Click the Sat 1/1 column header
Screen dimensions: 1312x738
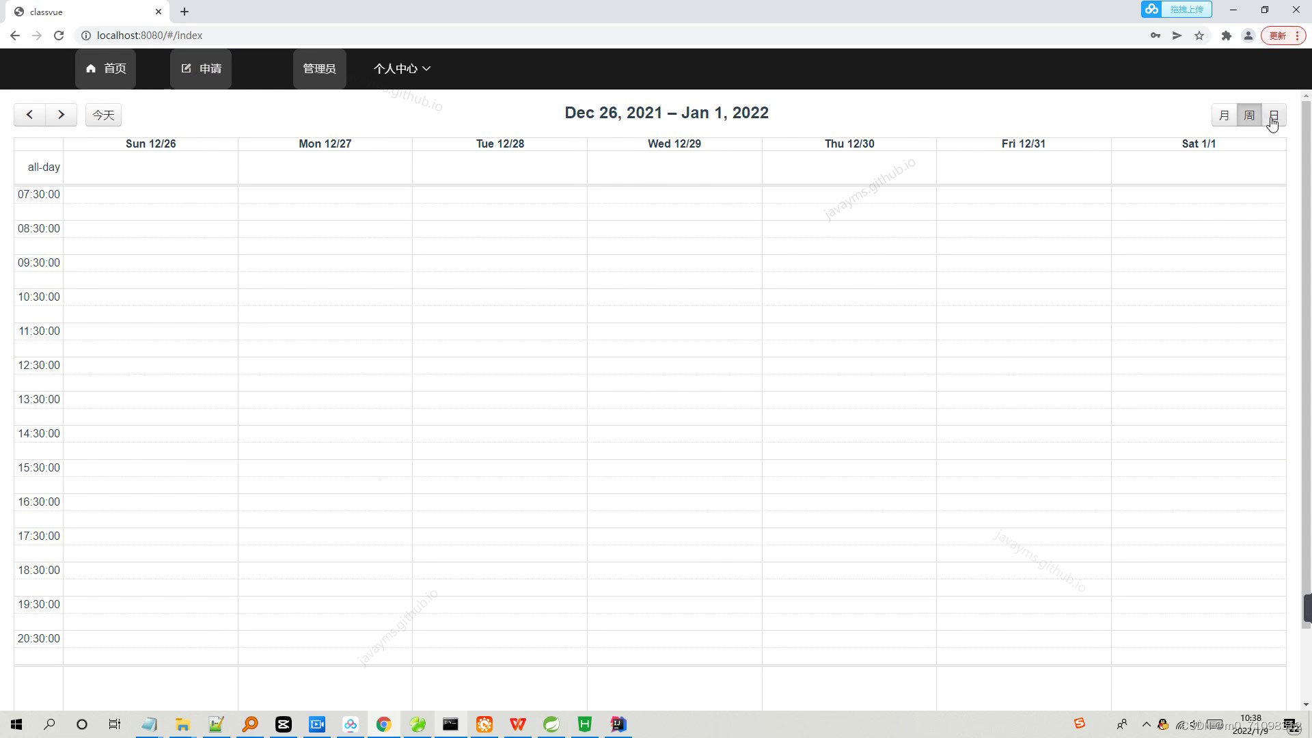point(1199,143)
